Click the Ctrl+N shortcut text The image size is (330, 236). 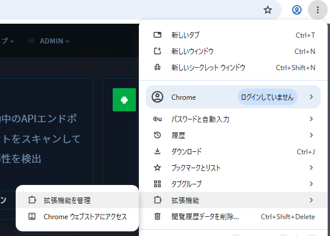pyautogui.click(x=305, y=51)
